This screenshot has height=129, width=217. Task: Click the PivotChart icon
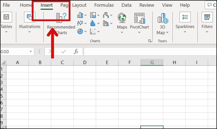click(140, 18)
